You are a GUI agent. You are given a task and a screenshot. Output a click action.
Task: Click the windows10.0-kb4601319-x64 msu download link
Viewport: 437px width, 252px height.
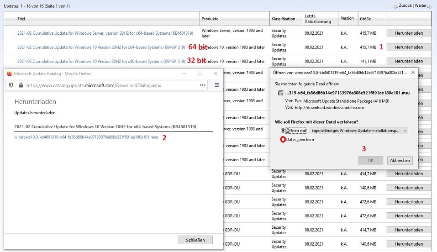86,137
